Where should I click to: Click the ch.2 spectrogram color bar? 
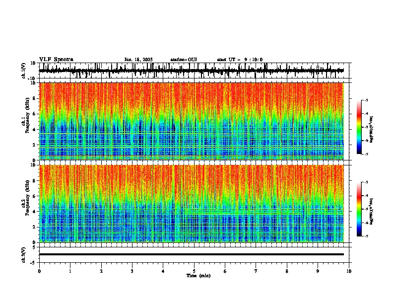pyautogui.click(x=359, y=209)
